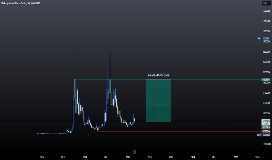
Task: Click the Stellar / United States Dollar chart title
Action: pos(20,3)
